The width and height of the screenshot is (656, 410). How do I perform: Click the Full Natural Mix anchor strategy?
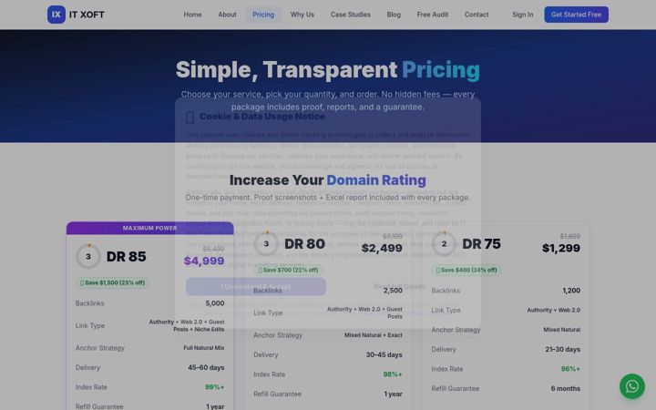pos(204,348)
